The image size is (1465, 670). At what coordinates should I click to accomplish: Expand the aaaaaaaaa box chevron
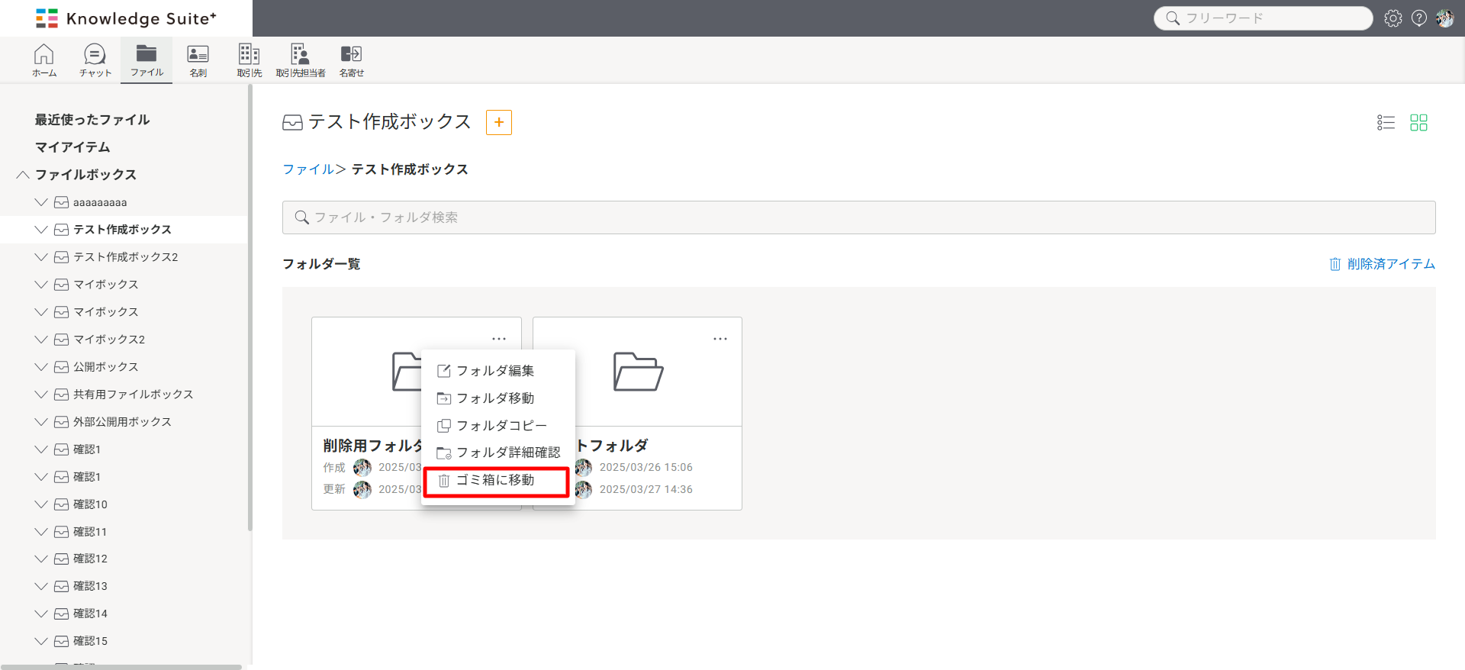pos(41,202)
